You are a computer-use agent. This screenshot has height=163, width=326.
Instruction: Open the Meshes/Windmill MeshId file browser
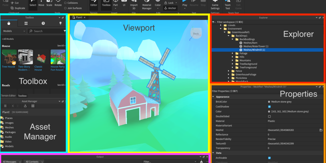pos(321,130)
